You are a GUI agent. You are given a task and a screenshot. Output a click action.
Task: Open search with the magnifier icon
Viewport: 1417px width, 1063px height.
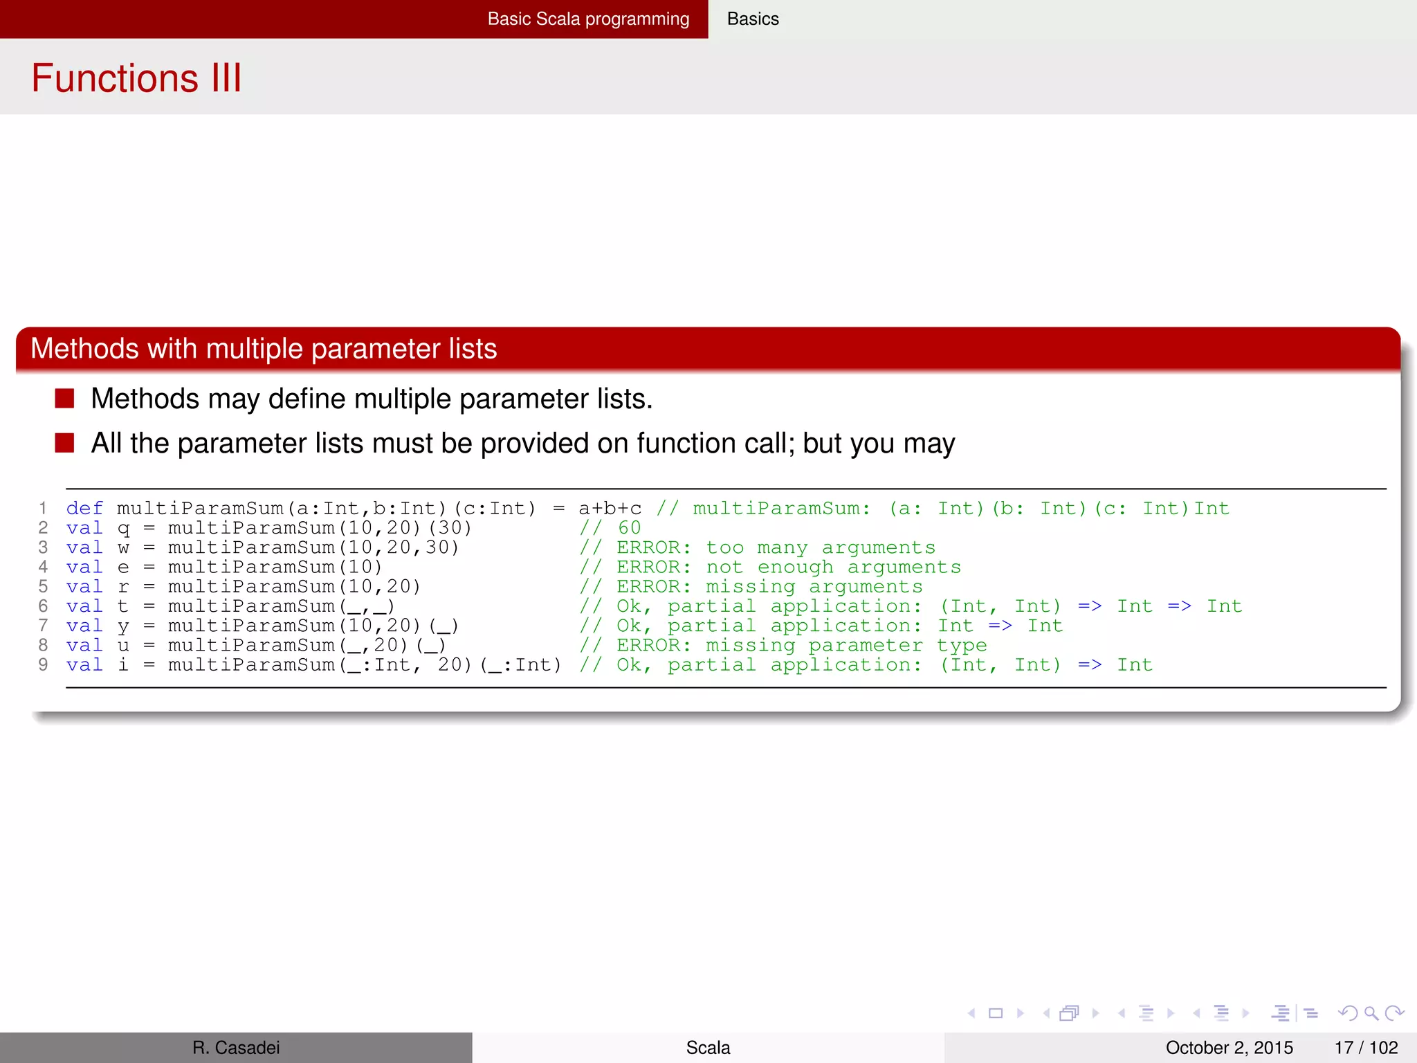tap(1371, 1014)
